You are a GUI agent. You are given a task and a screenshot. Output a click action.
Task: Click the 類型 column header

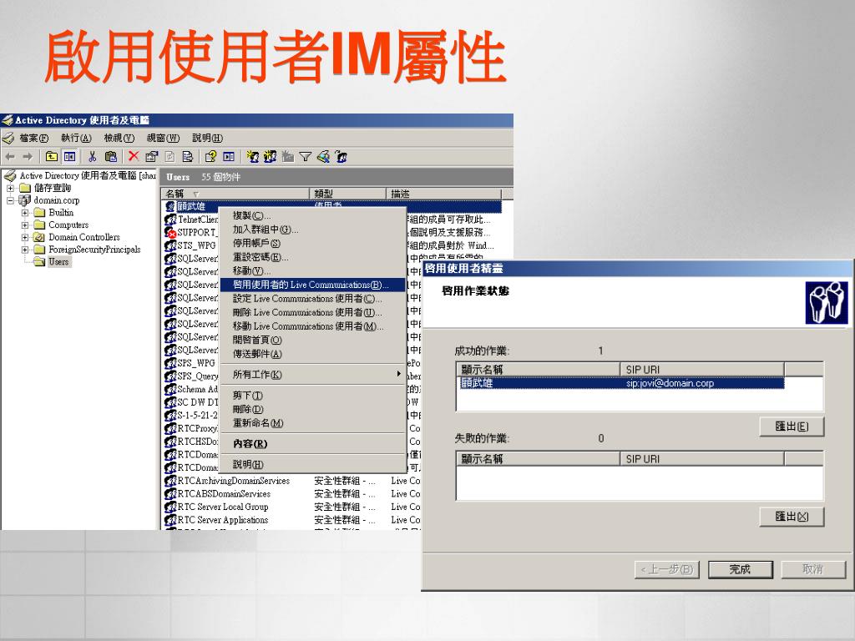pos(348,194)
